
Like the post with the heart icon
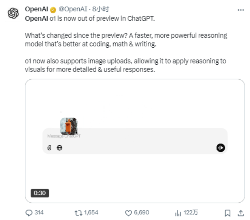coord(128,213)
